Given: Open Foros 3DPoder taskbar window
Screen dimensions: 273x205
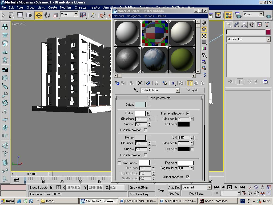Looking at the screenshot, I should pos(139,201).
